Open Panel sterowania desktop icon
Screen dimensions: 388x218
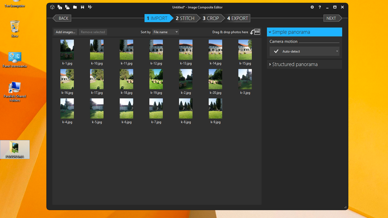tap(14, 60)
